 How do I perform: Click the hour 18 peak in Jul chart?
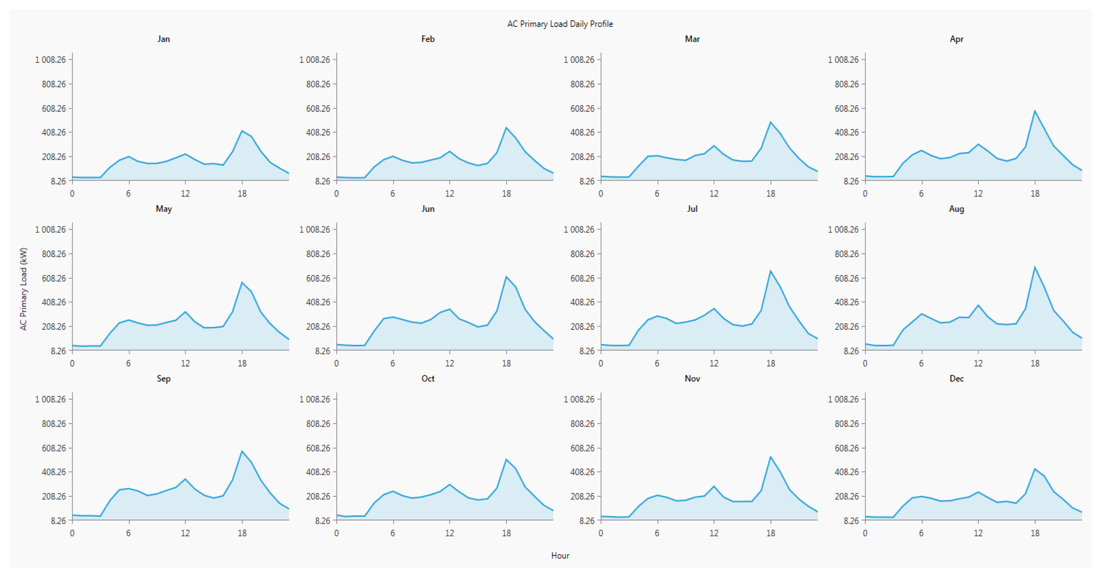pos(770,271)
